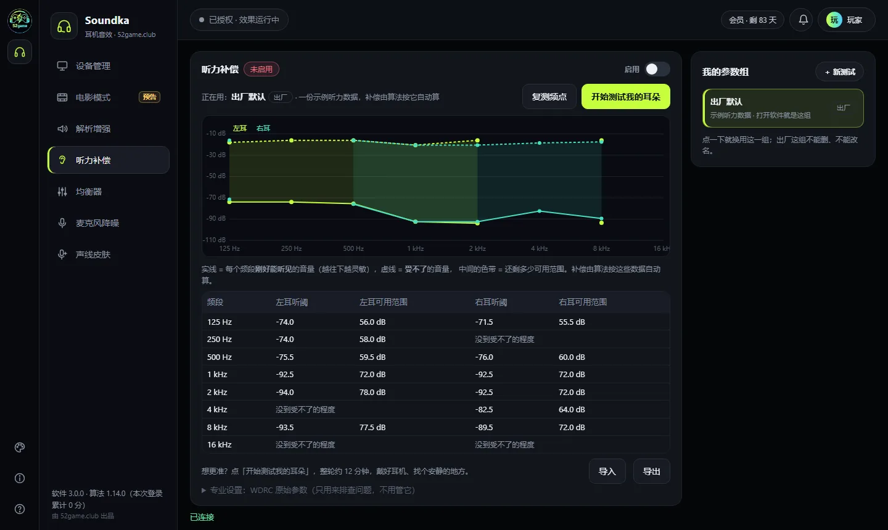Viewport: 888px width, 530px height.
Task: Open 声线皮肤 from the sidebar
Action: [109, 255]
